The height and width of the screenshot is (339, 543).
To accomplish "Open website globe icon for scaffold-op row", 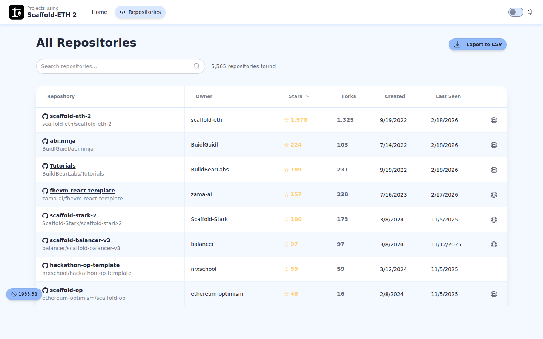I will pyautogui.click(x=494, y=294).
